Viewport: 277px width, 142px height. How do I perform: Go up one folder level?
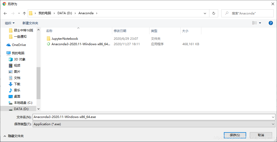click(x=25, y=13)
